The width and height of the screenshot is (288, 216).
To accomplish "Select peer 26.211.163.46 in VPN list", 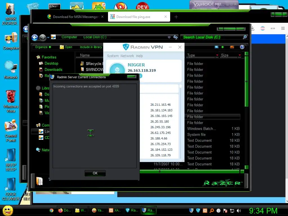I will point(161,105).
